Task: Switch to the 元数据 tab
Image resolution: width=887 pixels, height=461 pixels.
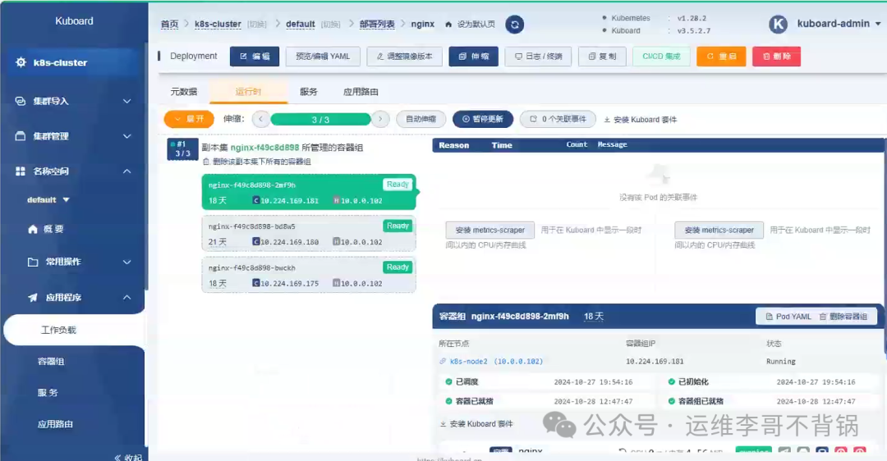Action: (184, 92)
